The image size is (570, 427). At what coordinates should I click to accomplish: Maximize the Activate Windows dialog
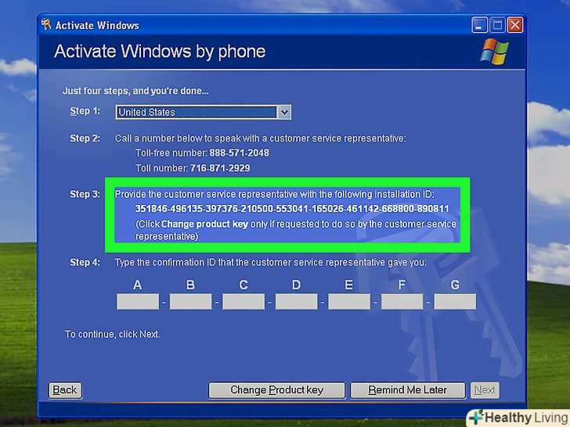click(497, 25)
